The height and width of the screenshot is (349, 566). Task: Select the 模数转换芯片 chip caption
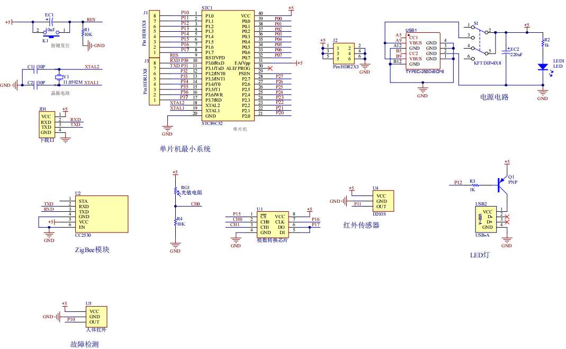[272, 240]
